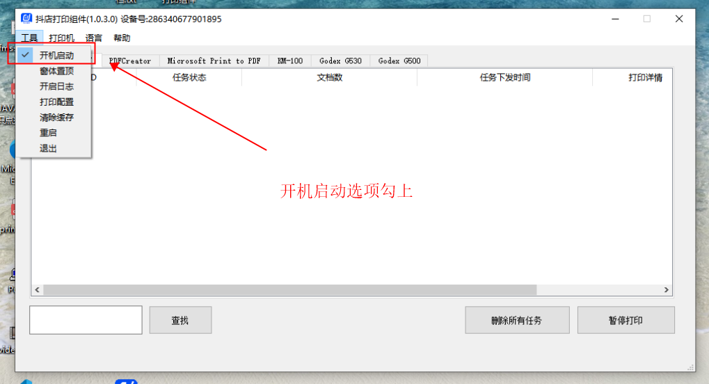
Task: Select the Microsoft Print to PDF tab
Action: pyautogui.click(x=214, y=61)
